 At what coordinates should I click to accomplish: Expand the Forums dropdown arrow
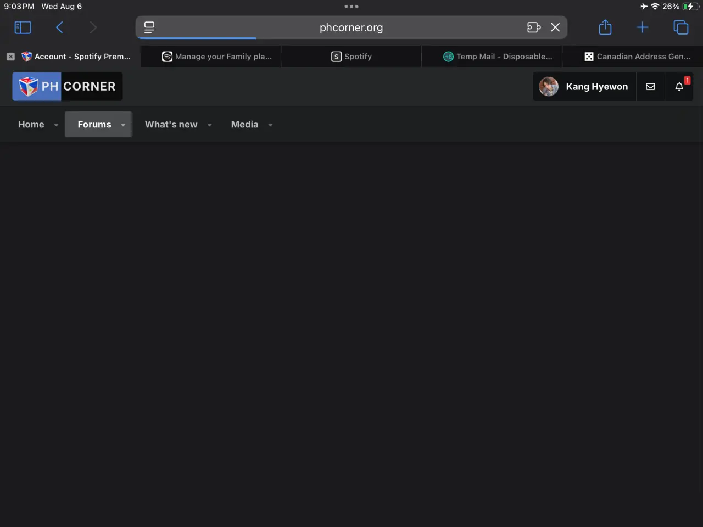[x=123, y=125]
